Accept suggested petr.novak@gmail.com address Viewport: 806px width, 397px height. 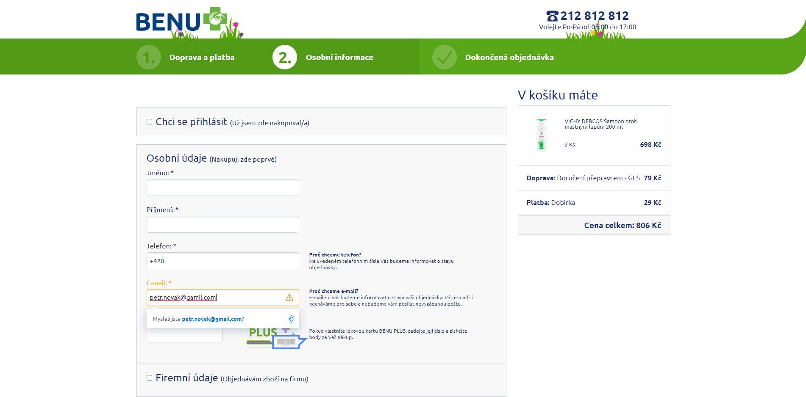(x=211, y=319)
